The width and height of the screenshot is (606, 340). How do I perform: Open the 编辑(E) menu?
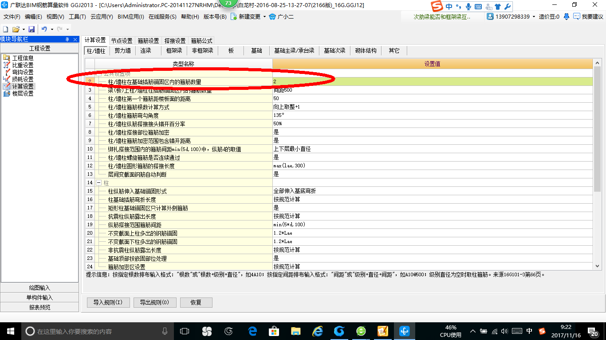(33, 17)
